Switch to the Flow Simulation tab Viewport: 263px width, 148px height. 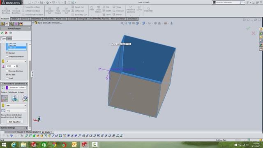point(118,19)
